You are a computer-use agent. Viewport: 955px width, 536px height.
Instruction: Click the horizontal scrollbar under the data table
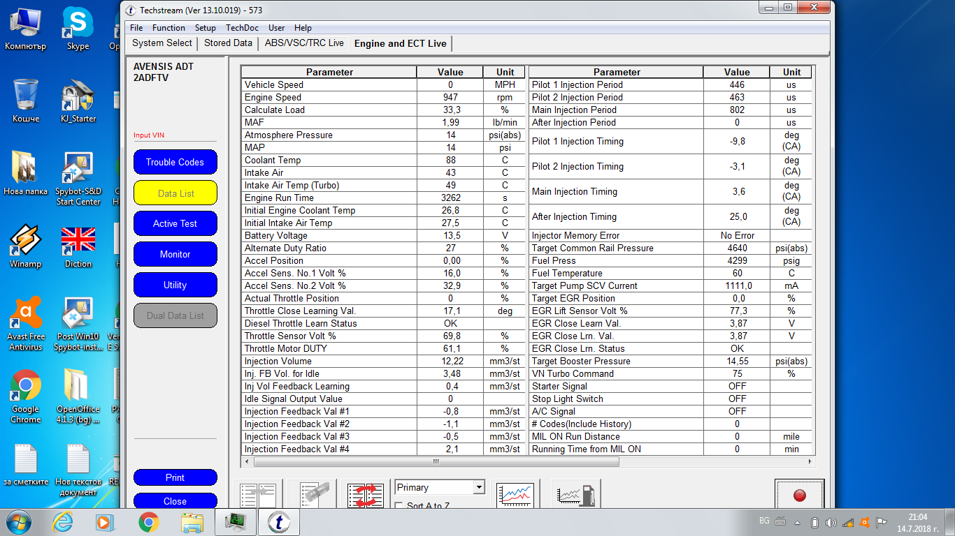pos(435,461)
